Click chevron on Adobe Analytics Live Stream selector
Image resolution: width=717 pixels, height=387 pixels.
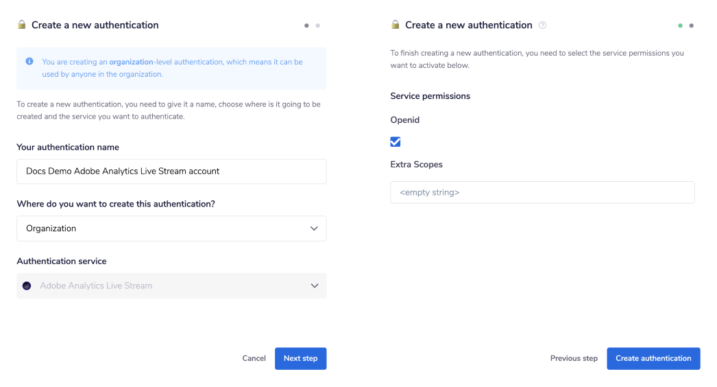point(314,285)
